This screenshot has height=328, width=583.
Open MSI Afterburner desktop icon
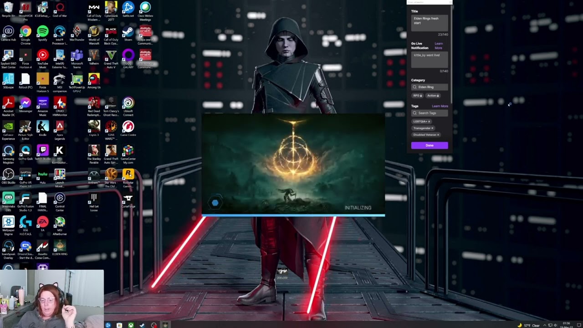click(x=60, y=225)
